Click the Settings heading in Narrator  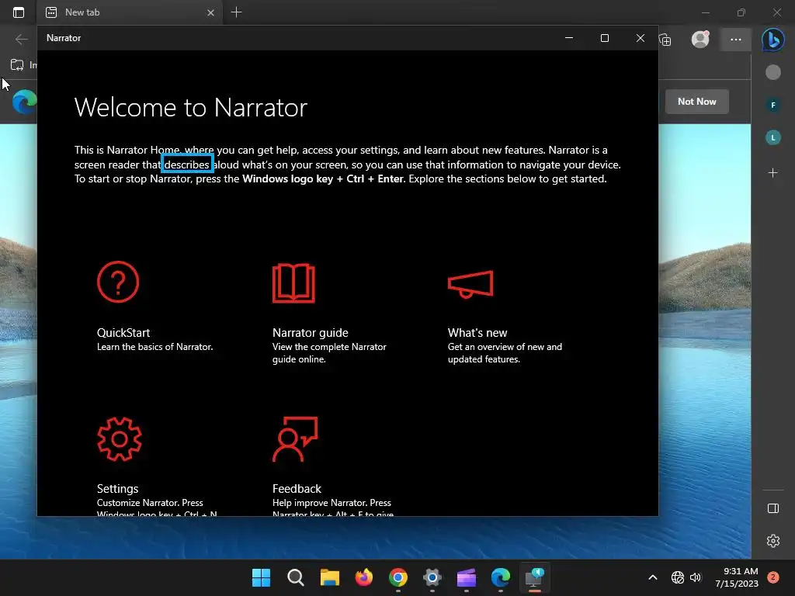click(118, 489)
